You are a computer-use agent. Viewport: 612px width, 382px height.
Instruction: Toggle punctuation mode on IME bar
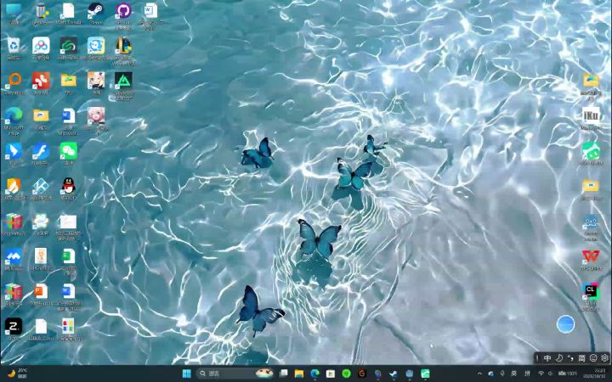tap(570, 358)
